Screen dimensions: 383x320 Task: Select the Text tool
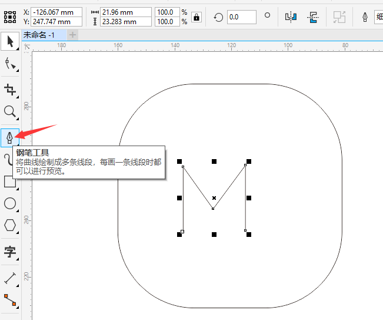(10, 252)
